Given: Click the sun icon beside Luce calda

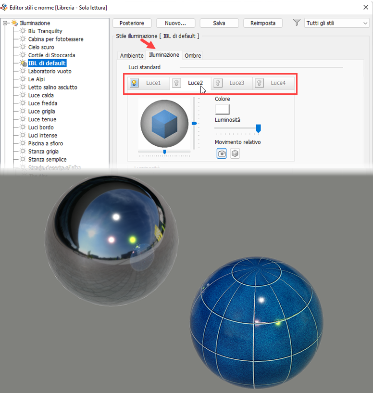Looking at the screenshot, I should (23, 95).
